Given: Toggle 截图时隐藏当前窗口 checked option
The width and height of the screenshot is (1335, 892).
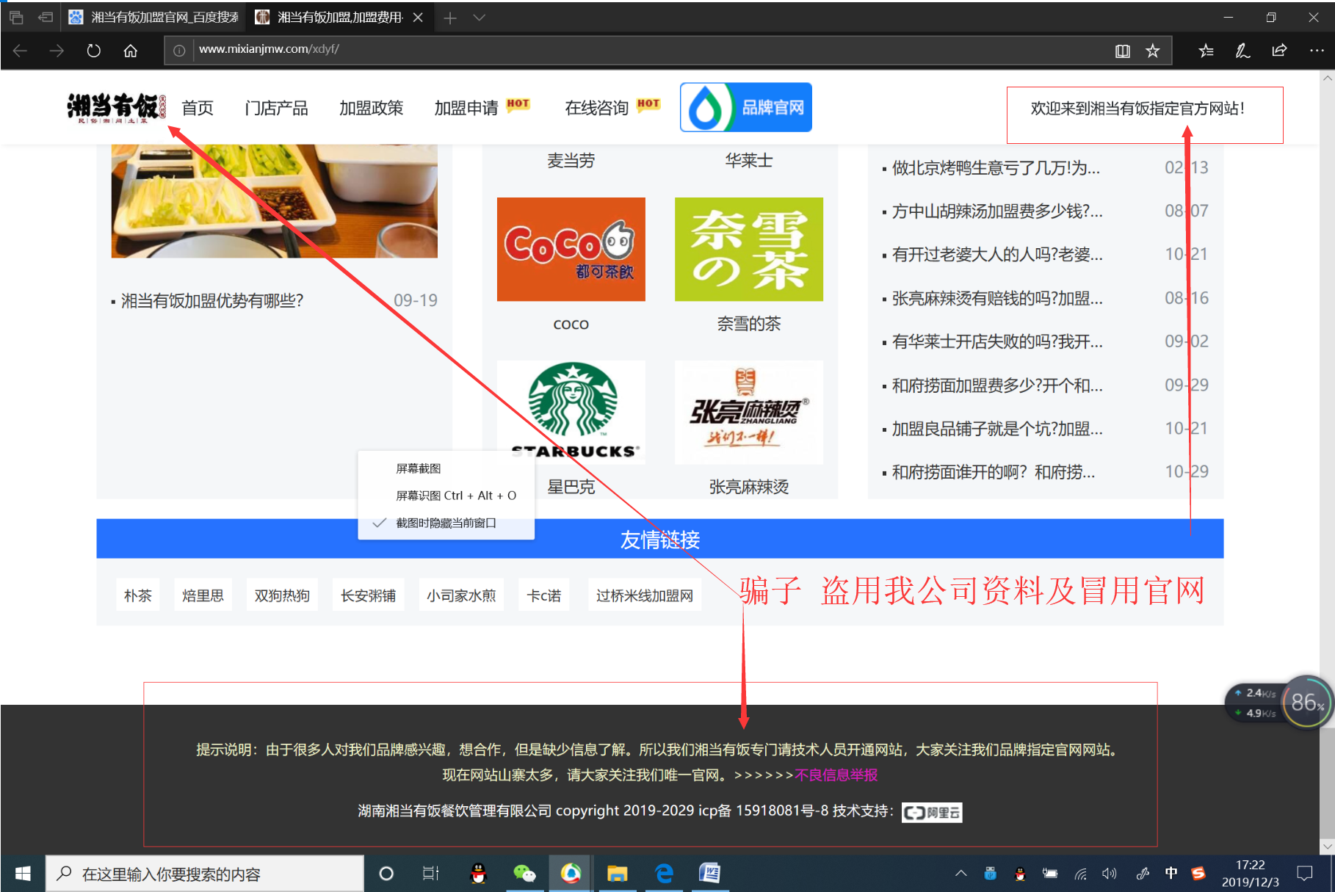Looking at the screenshot, I should [446, 523].
